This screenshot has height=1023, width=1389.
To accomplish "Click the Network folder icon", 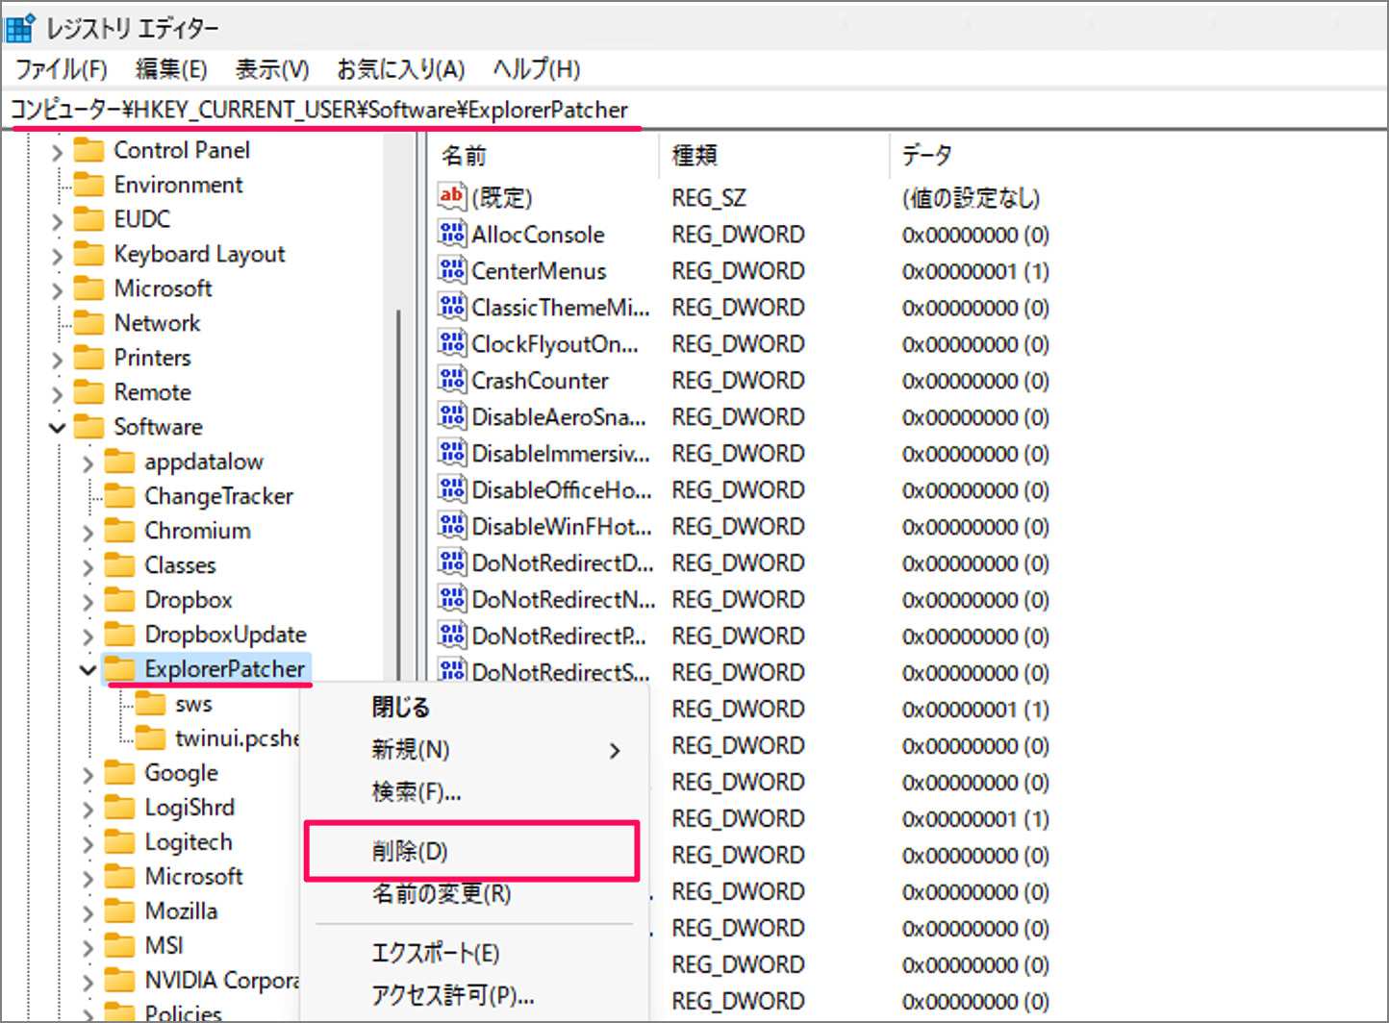I will pyautogui.click(x=91, y=322).
